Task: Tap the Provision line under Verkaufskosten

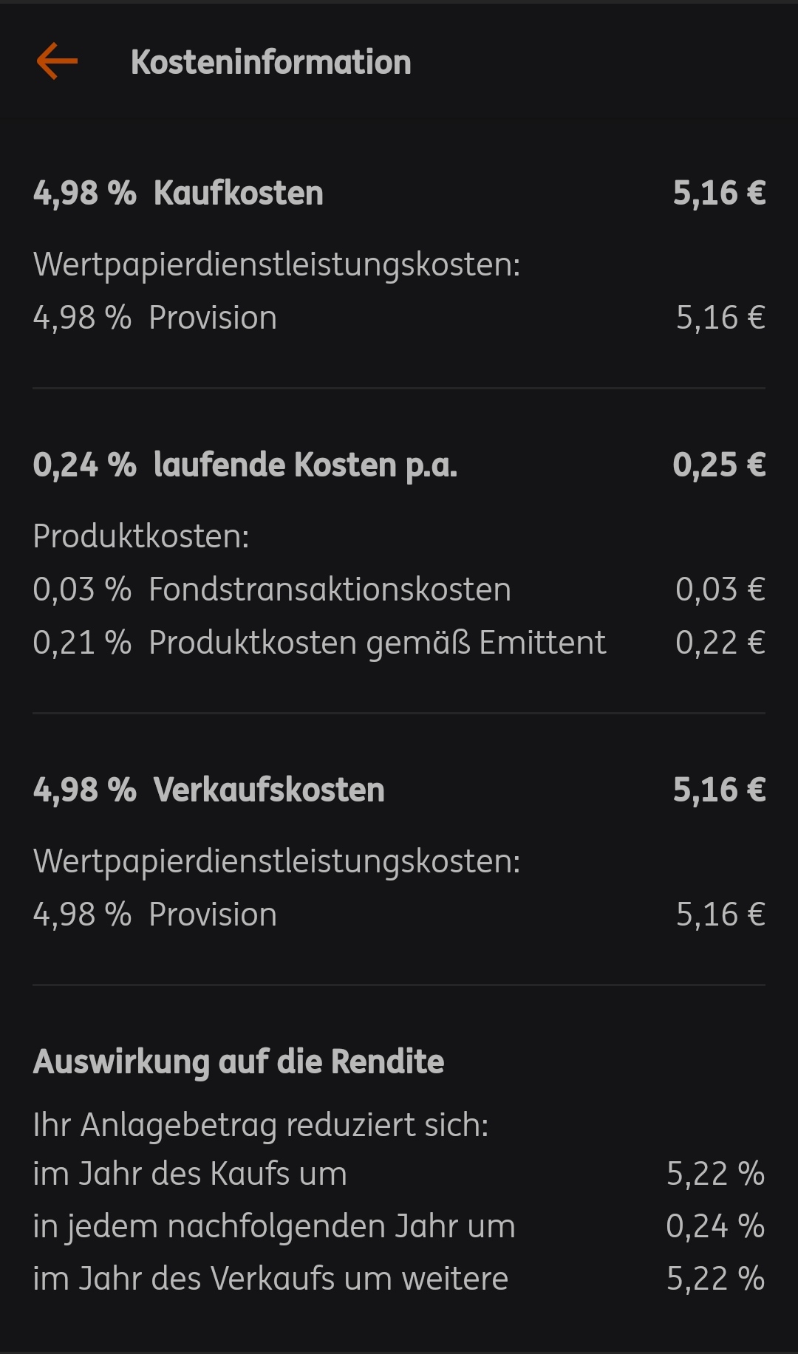Action: [213, 914]
